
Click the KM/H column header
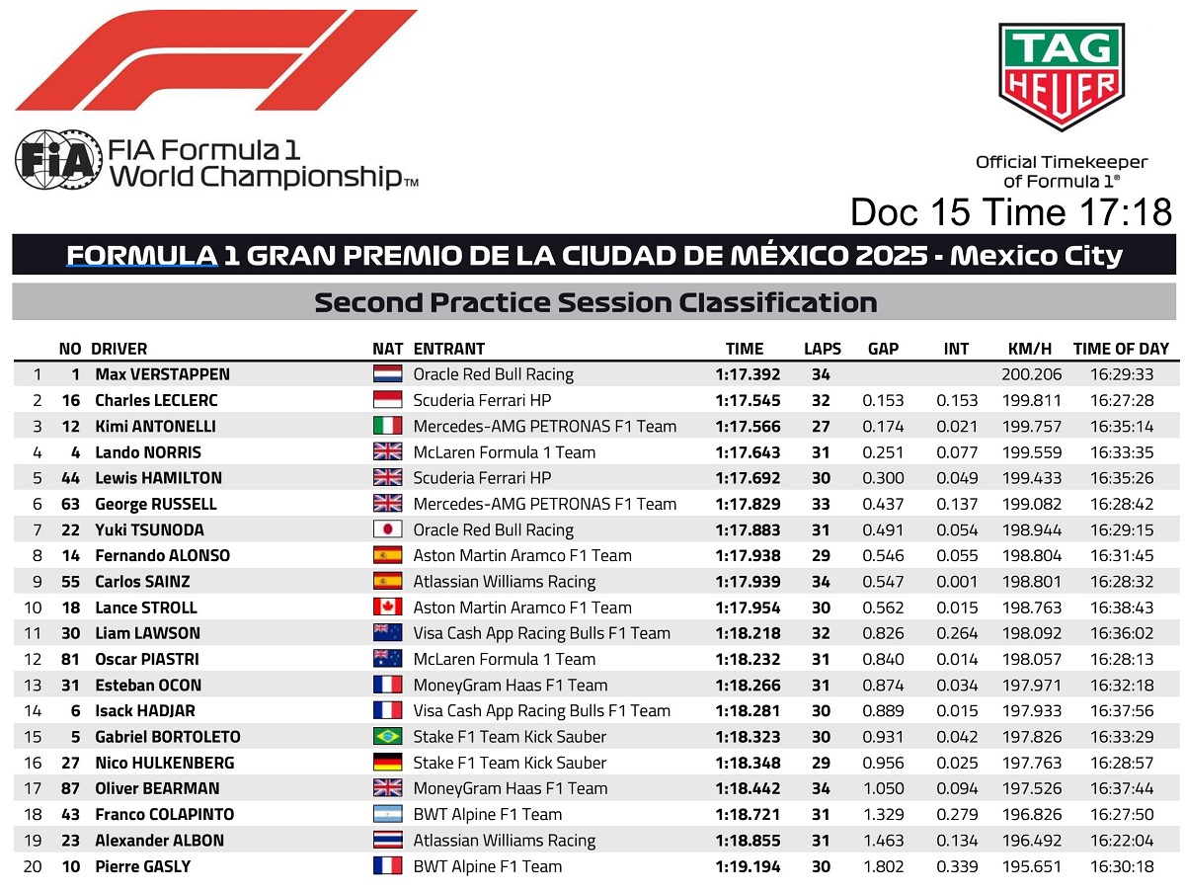(x=1030, y=349)
